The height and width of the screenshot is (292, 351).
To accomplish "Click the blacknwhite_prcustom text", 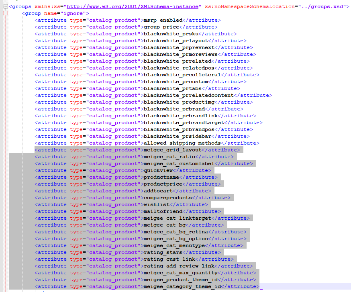I will coord(176,82).
